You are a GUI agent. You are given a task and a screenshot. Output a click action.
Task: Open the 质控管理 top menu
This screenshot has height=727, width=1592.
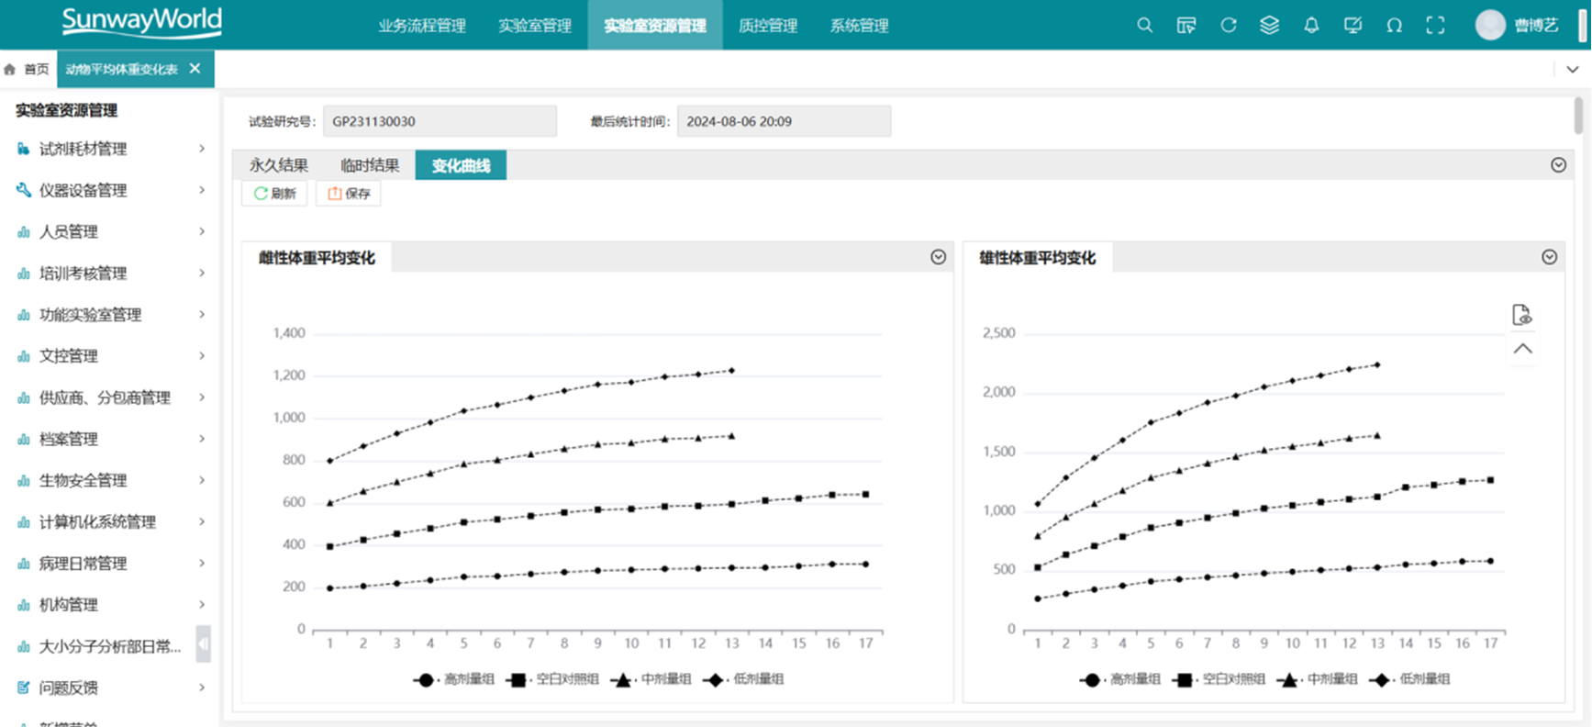pyautogui.click(x=768, y=26)
